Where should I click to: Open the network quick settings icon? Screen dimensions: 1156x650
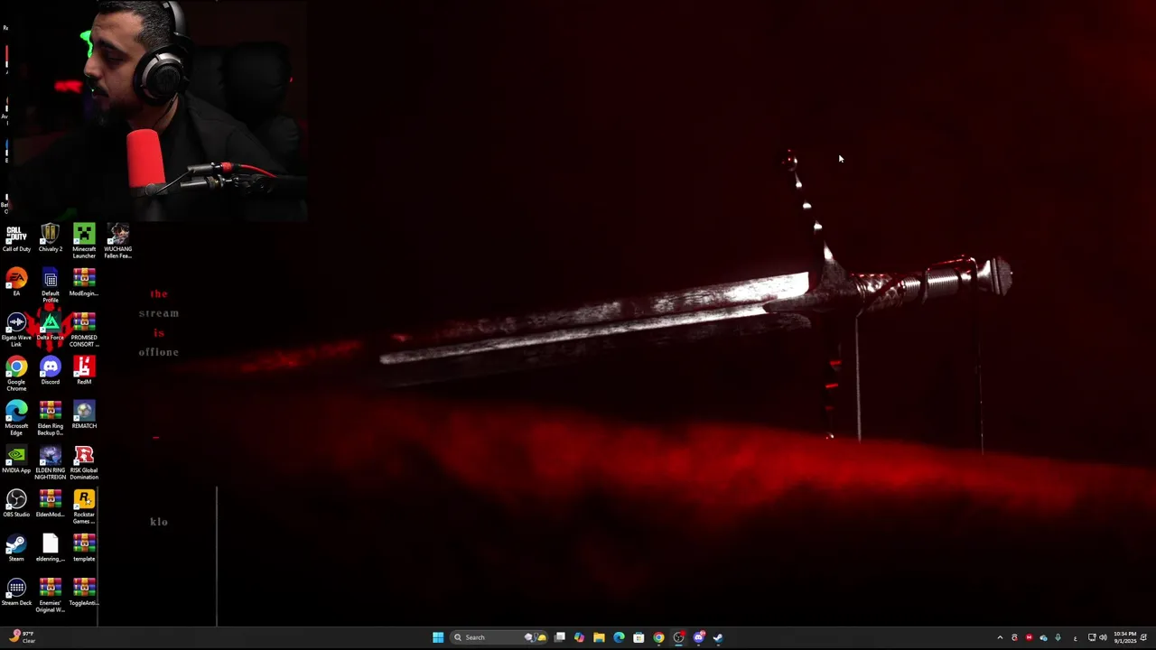pyautogui.click(x=1092, y=637)
